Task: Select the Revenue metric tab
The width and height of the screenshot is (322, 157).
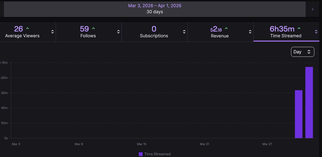Action: pos(220,32)
